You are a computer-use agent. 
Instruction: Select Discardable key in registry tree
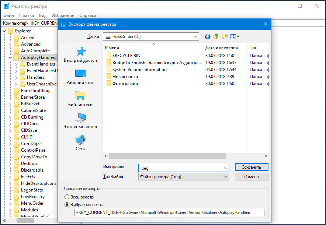pos(32,170)
